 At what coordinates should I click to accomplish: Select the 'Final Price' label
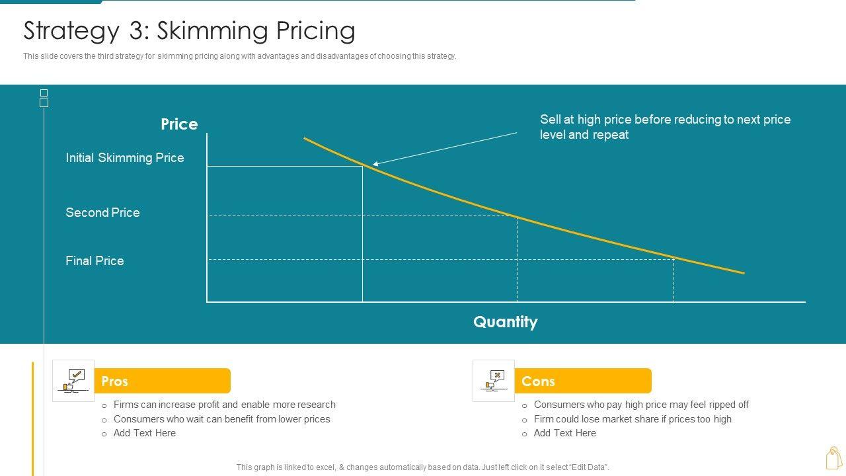click(x=95, y=261)
